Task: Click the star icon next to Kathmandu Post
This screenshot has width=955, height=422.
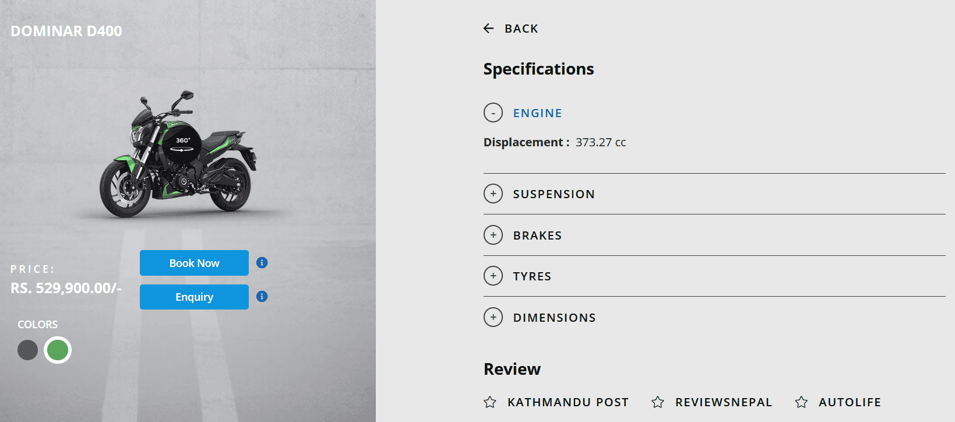Action: pyautogui.click(x=490, y=402)
